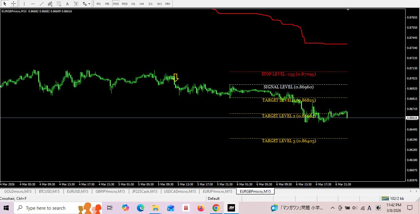Pick the text label 'T' tool

(x=76, y=4)
